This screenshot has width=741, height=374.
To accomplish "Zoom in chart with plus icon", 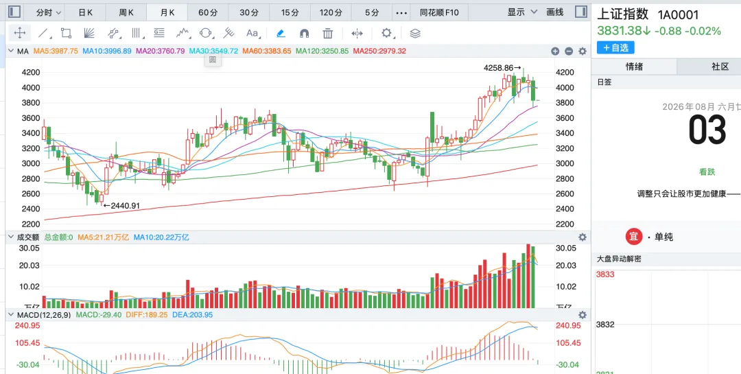I will click(x=555, y=51).
